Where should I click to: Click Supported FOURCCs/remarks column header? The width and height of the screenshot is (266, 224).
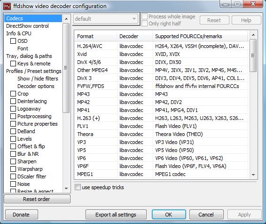coord(201,36)
